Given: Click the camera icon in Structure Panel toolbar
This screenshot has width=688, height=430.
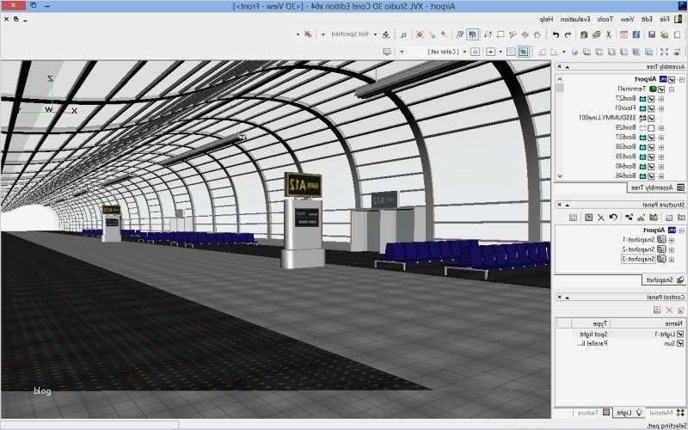Looking at the screenshot, I should (x=654, y=218).
